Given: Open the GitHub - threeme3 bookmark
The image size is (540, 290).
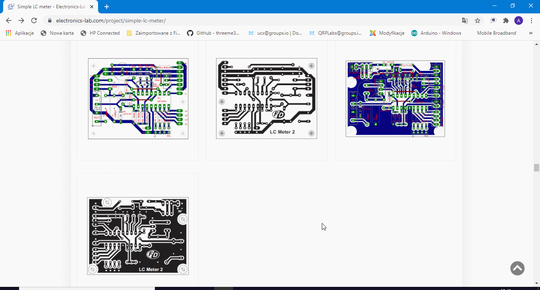Looking at the screenshot, I should [213, 33].
